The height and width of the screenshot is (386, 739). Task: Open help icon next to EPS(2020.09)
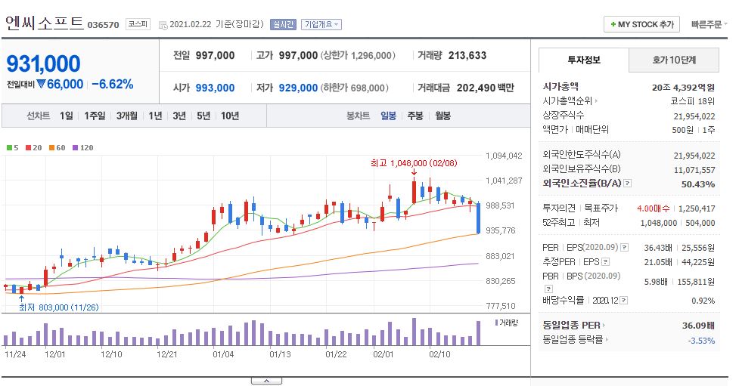click(x=625, y=247)
